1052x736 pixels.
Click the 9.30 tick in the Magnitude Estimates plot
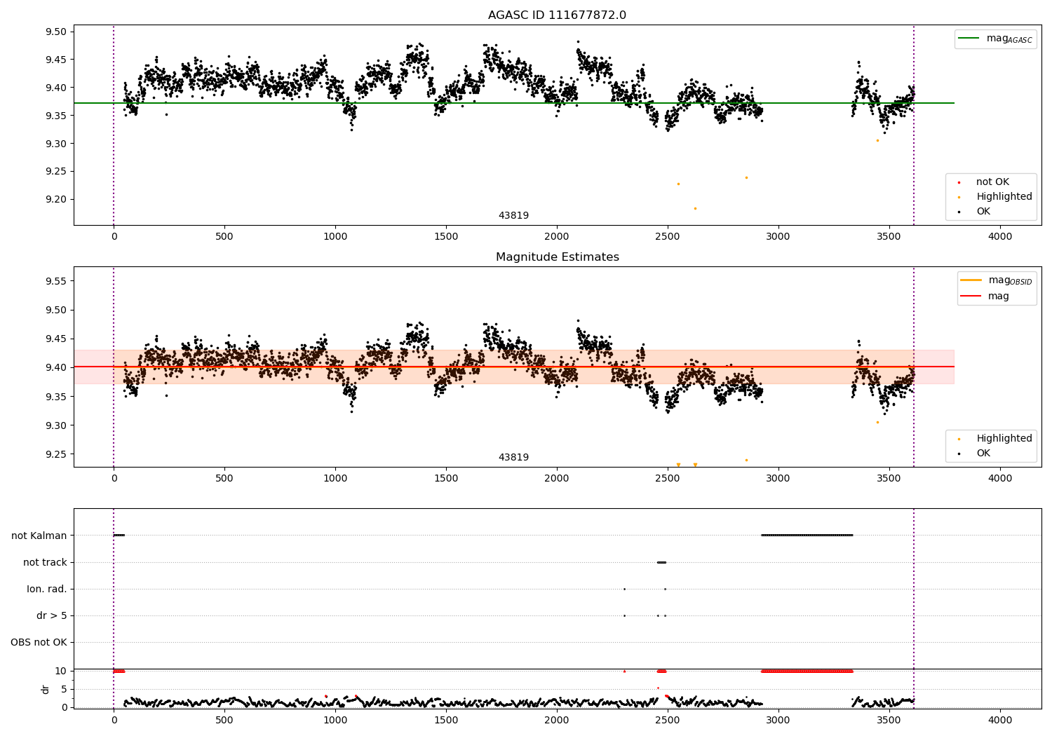coord(55,425)
